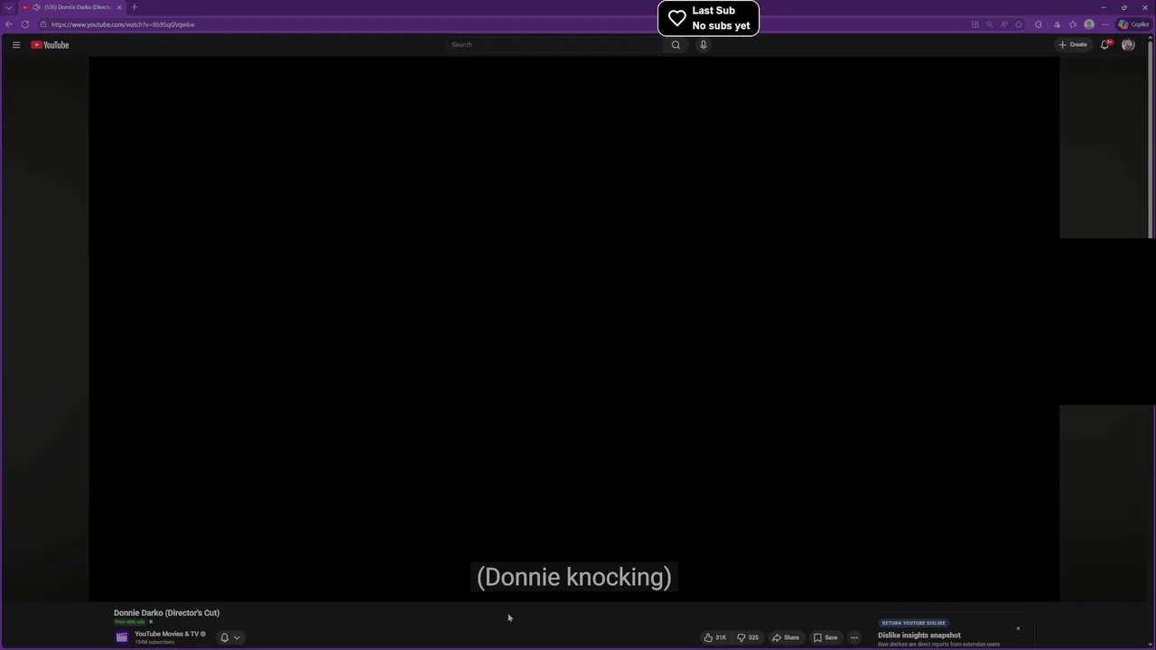Image resolution: width=1156 pixels, height=650 pixels.
Task: Reload the page with the refresh icon
Action: click(x=25, y=24)
